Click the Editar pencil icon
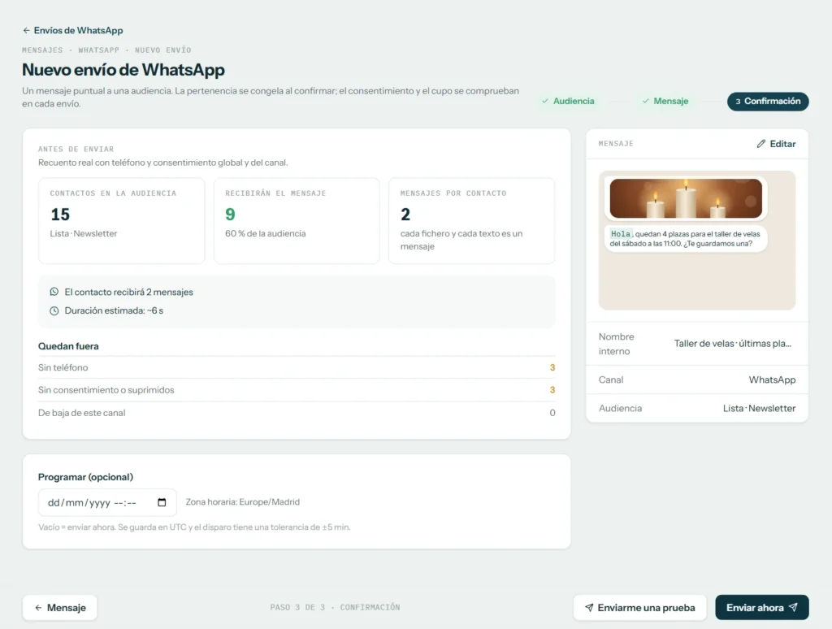This screenshot has height=629, width=832. [x=760, y=144]
